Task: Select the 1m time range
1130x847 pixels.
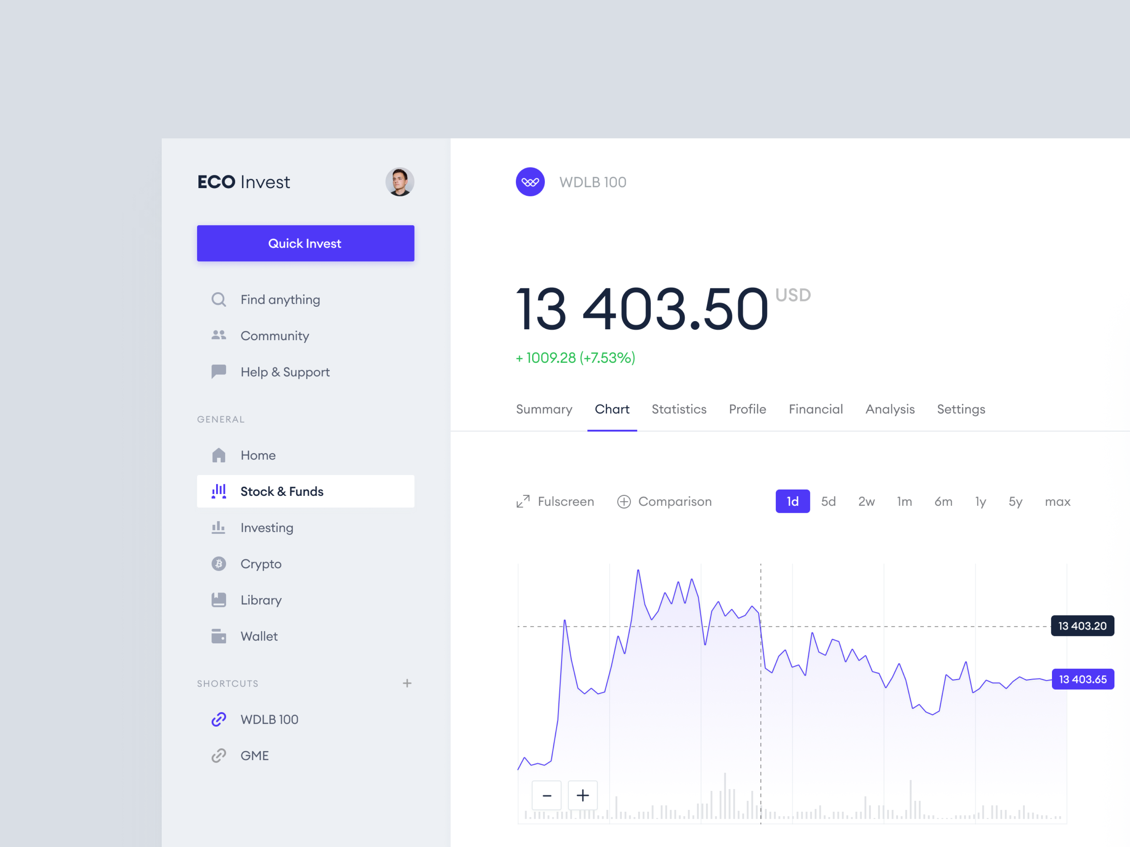Action: click(x=905, y=501)
